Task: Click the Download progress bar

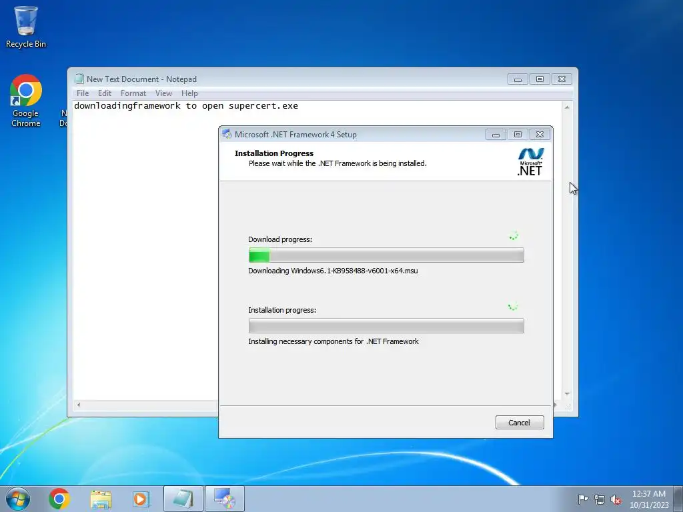Action: (x=386, y=255)
